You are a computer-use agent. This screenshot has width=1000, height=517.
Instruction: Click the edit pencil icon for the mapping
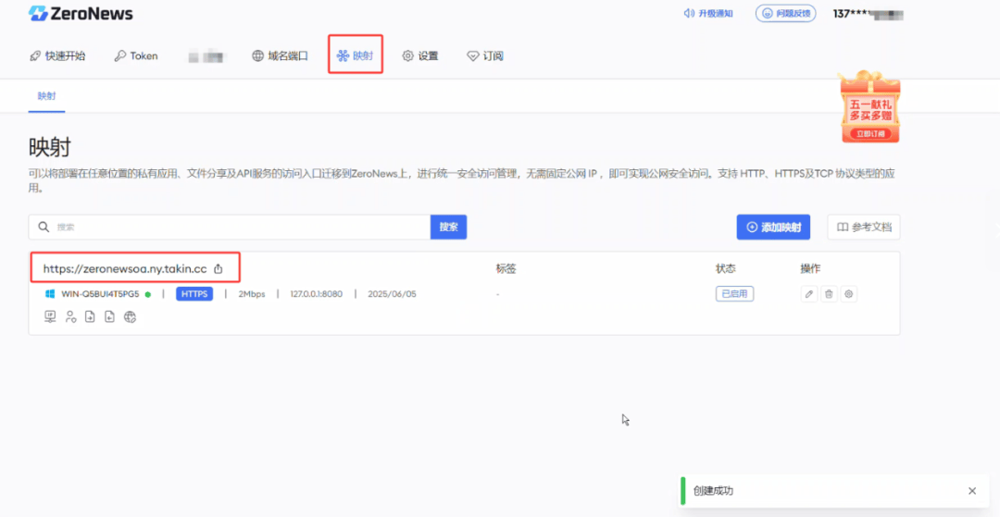click(x=809, y=294)
